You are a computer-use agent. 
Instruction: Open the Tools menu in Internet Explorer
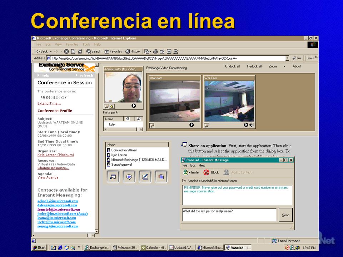(x=86, y=44)
